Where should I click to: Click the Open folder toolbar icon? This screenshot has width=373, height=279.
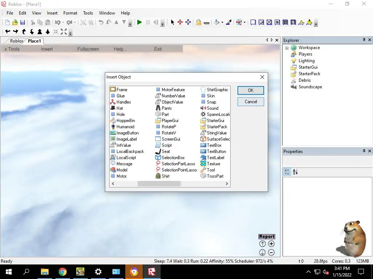(15, 22)
